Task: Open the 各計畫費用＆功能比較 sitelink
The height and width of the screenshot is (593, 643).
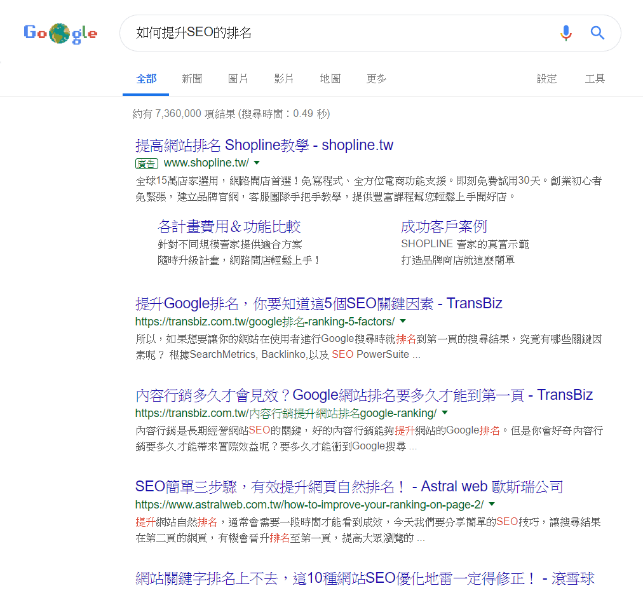Action: click(x=229, y=226)
